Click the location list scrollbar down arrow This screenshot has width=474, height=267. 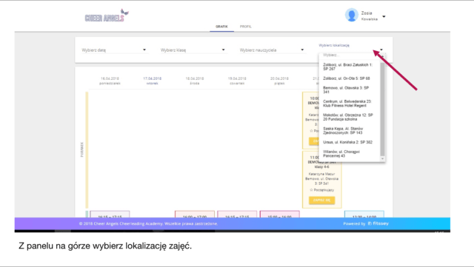click(382, 158)
